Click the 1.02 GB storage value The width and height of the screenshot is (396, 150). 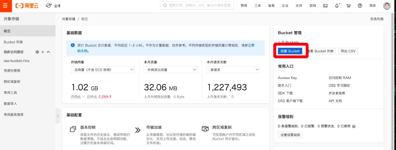click(85, 87)
